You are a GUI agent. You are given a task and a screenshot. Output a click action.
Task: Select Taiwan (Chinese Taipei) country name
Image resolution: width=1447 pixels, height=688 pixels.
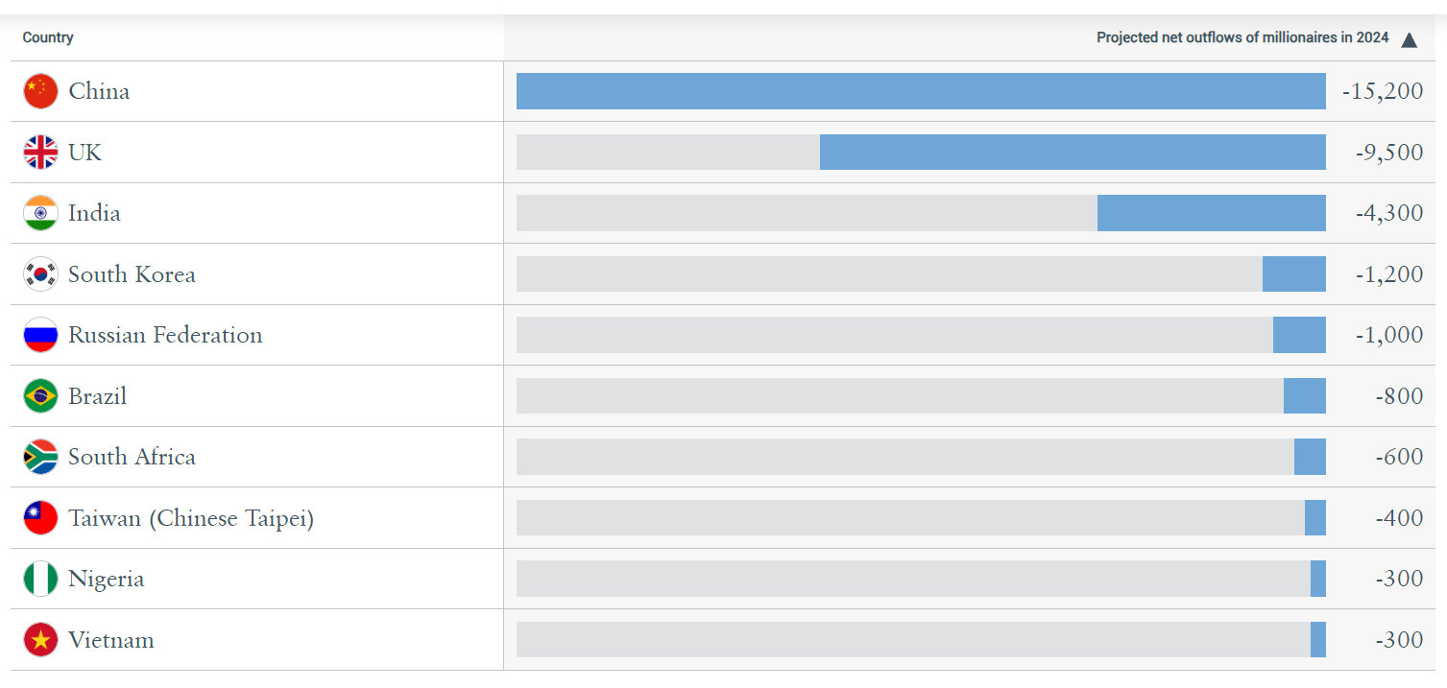click(x=191, y=518)
